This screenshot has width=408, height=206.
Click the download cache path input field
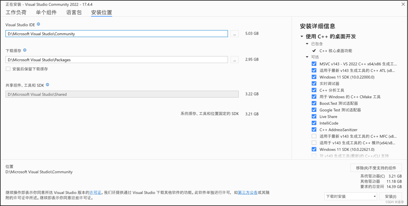click(x=117, y=60)
